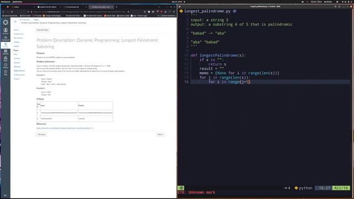
Task: Click the 'result = ""' code line
Action: coord(211,69)
